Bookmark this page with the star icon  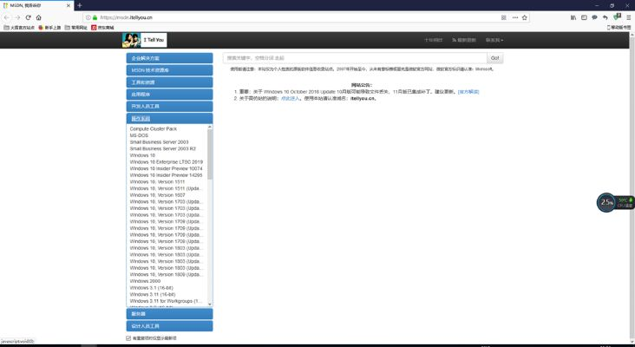[x=525, y=17]
